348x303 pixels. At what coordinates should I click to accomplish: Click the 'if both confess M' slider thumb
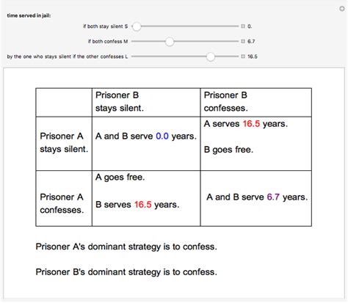pyautogui.click(x=170, y=42)
